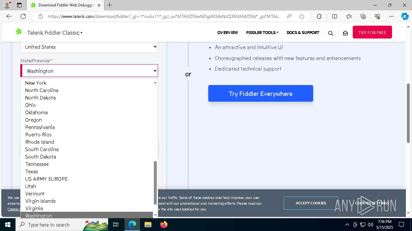412x231 pixels.
Task: Click Try Fiddler Everywhere button
Action: point(261,93)
